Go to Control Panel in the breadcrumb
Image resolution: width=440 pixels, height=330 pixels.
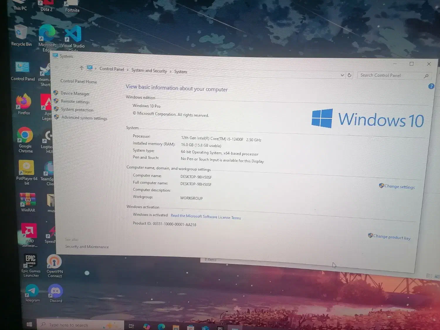click(112, 69)
